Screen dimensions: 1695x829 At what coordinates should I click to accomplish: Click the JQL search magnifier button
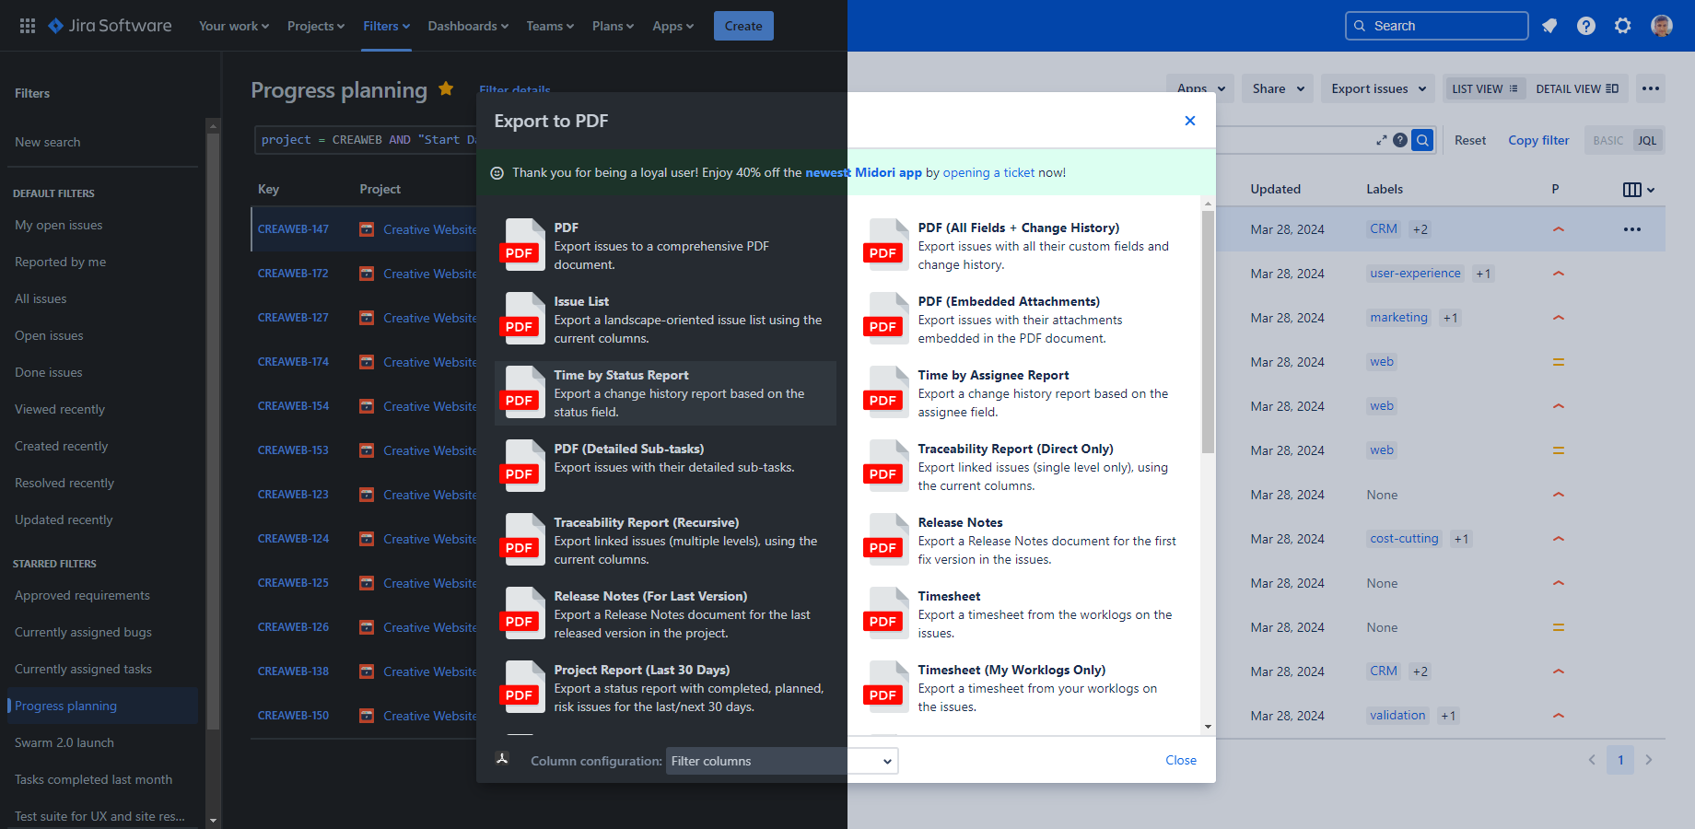pos(1423,140)
